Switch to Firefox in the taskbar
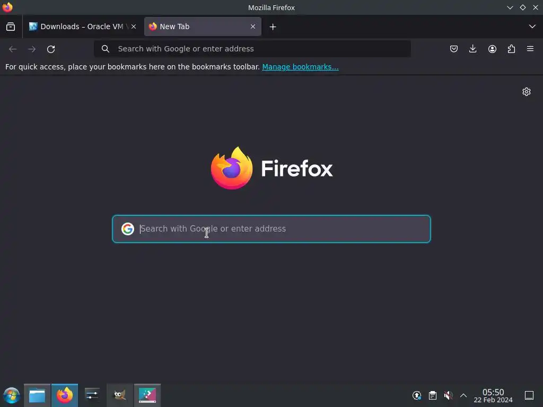 (x=65, y=395)
